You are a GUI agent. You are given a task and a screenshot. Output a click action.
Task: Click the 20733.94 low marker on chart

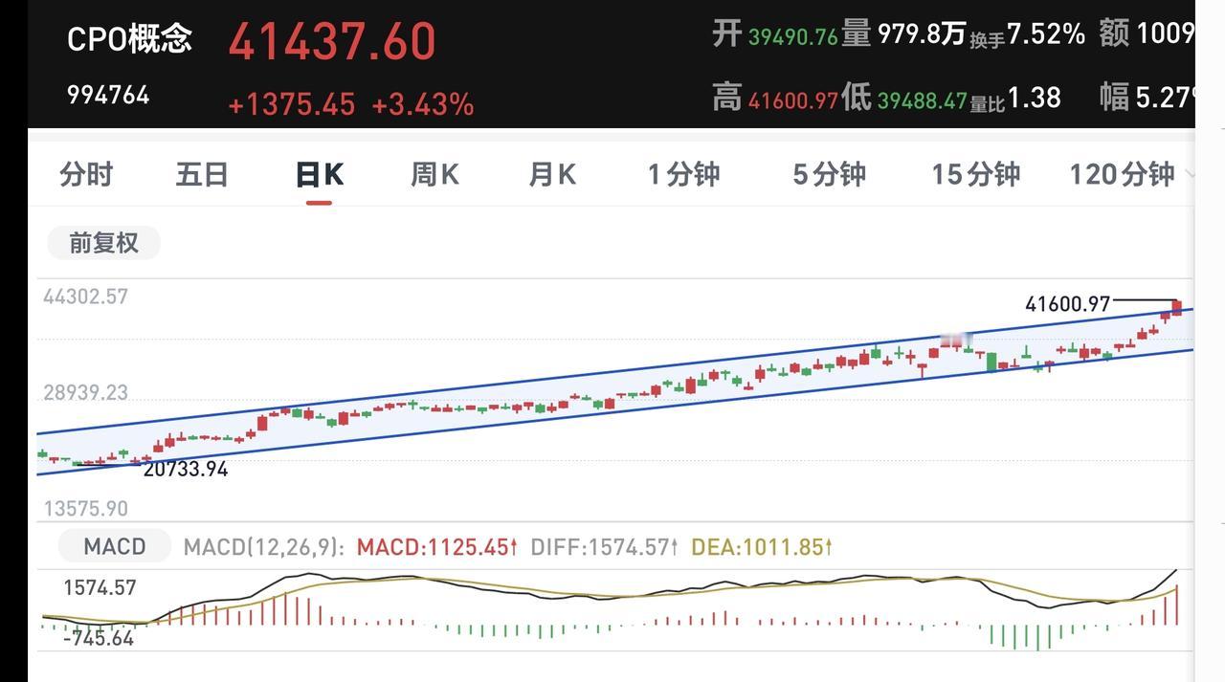pyautogui.click(x=186, y=469)
